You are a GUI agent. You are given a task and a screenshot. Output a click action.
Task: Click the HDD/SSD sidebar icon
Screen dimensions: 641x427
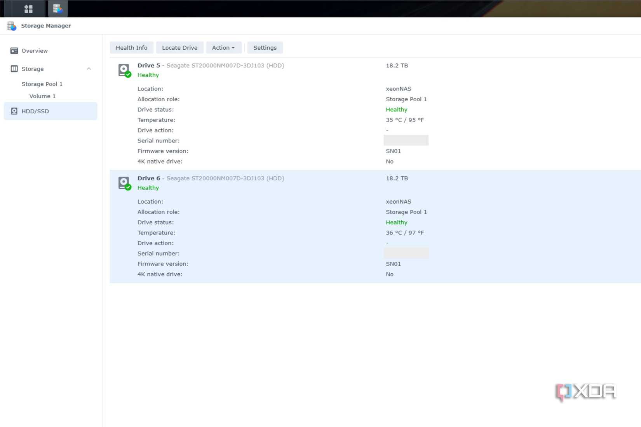(x=14, y=111)
